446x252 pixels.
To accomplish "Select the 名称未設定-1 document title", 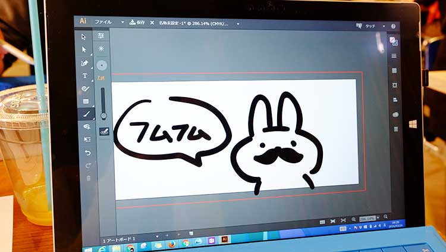I will pos(193,23).
